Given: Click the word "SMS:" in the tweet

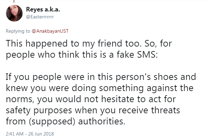Looking at the screenshot, I should tap(148, 55).
